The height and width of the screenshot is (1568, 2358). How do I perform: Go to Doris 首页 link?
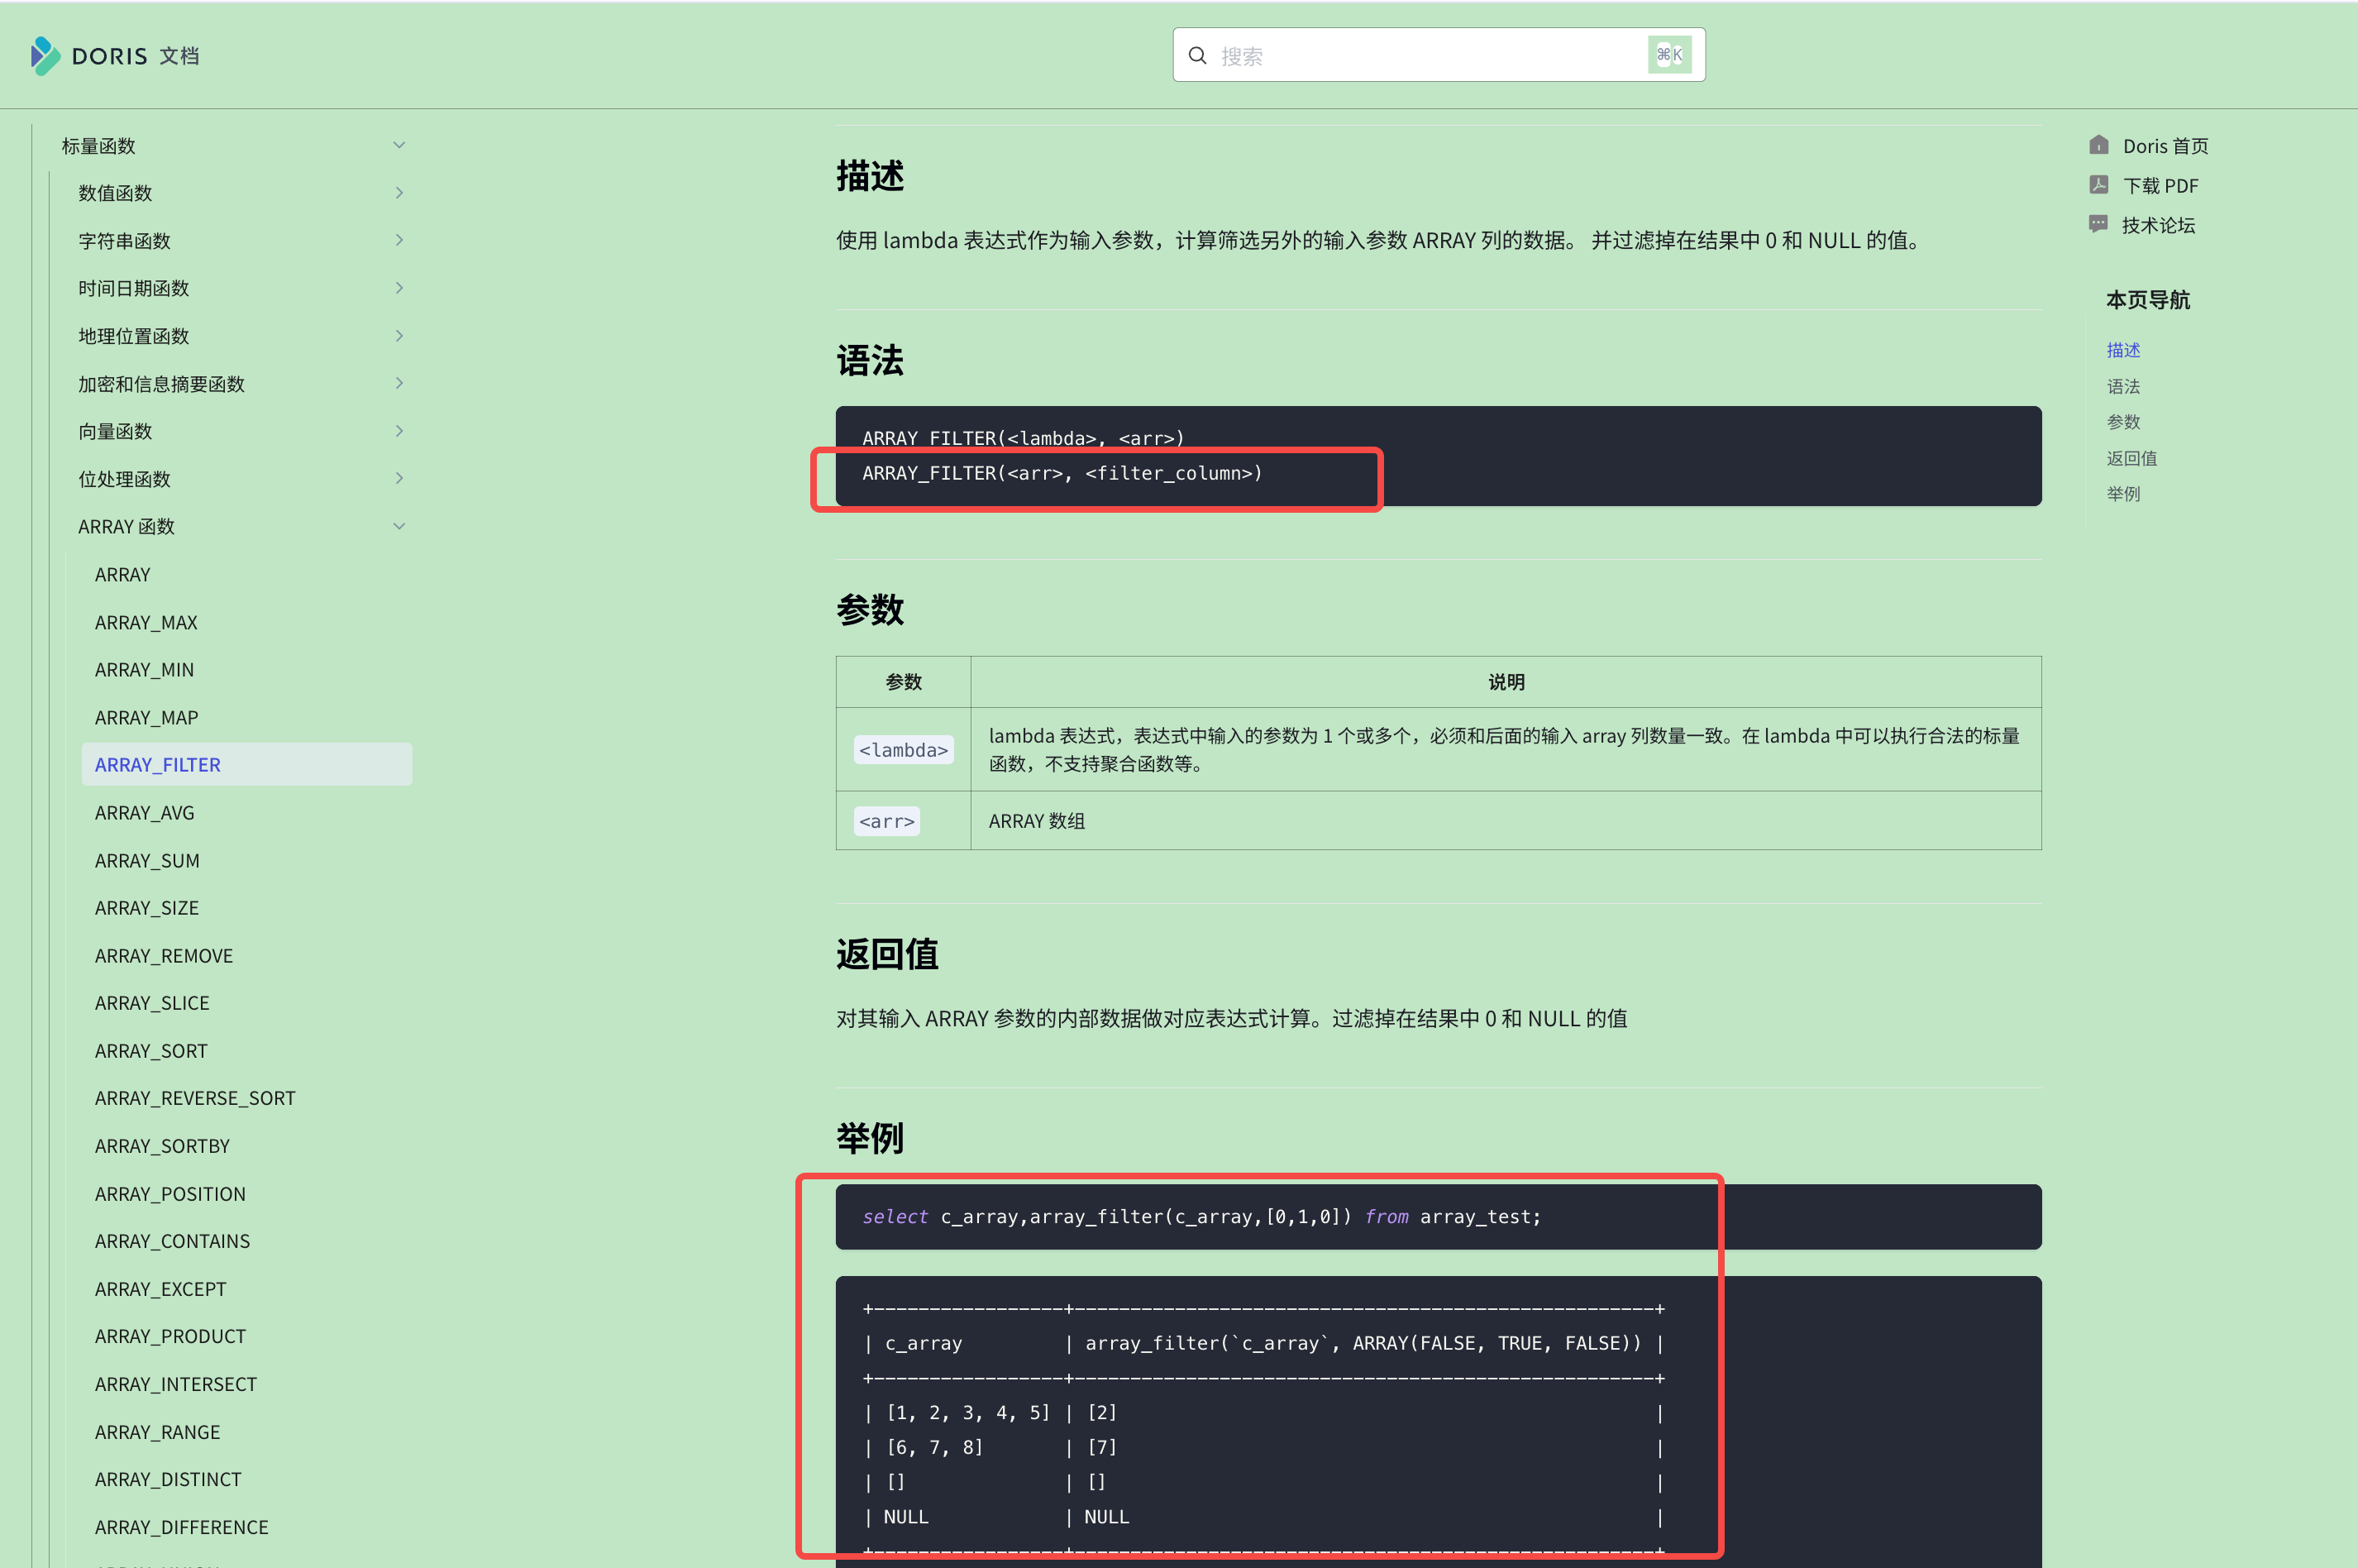pos(2165,146)
